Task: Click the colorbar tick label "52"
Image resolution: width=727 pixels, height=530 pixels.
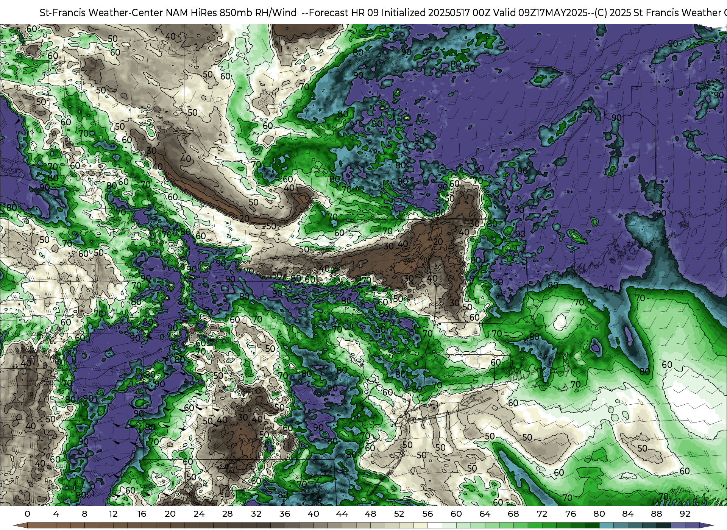Action: pyautogui.click(x=399, y=514)
